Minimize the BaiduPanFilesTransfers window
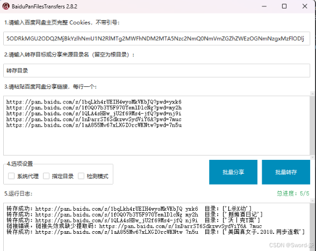The width and height of the screenshot is (316, 251). point(264,6)
